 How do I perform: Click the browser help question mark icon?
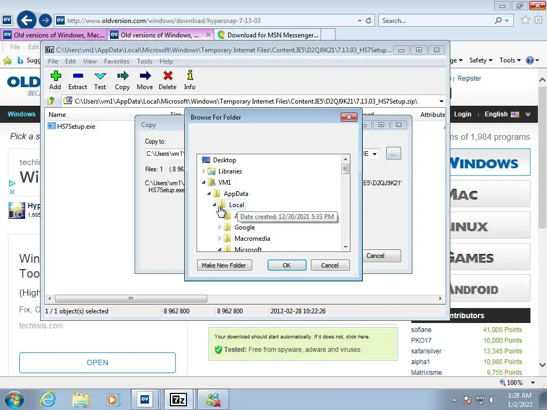529,60
